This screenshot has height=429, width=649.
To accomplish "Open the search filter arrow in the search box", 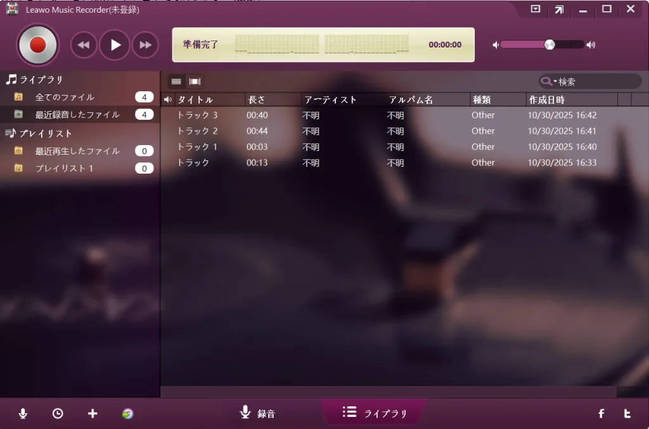I will [x=556, y=81].
